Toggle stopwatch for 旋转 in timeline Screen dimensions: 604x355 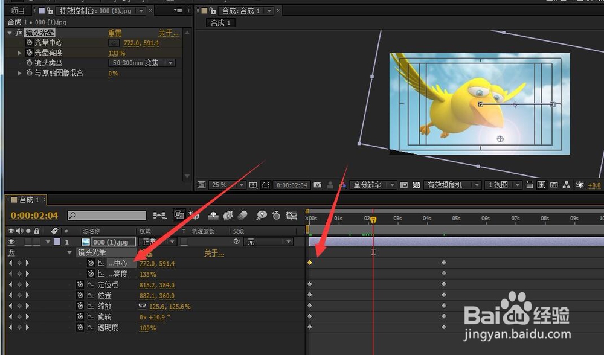80,316
